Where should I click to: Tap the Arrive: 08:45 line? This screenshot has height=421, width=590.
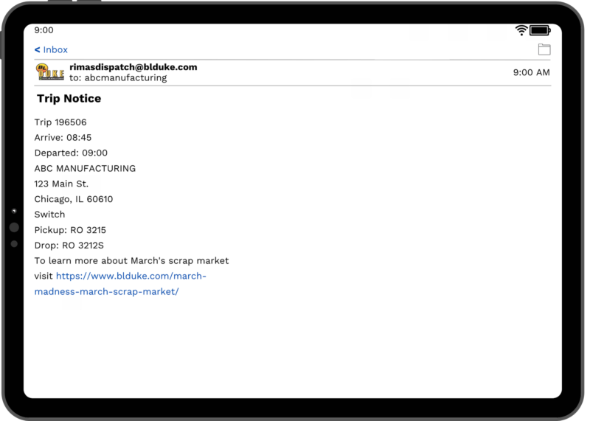(x=63, y=138)
